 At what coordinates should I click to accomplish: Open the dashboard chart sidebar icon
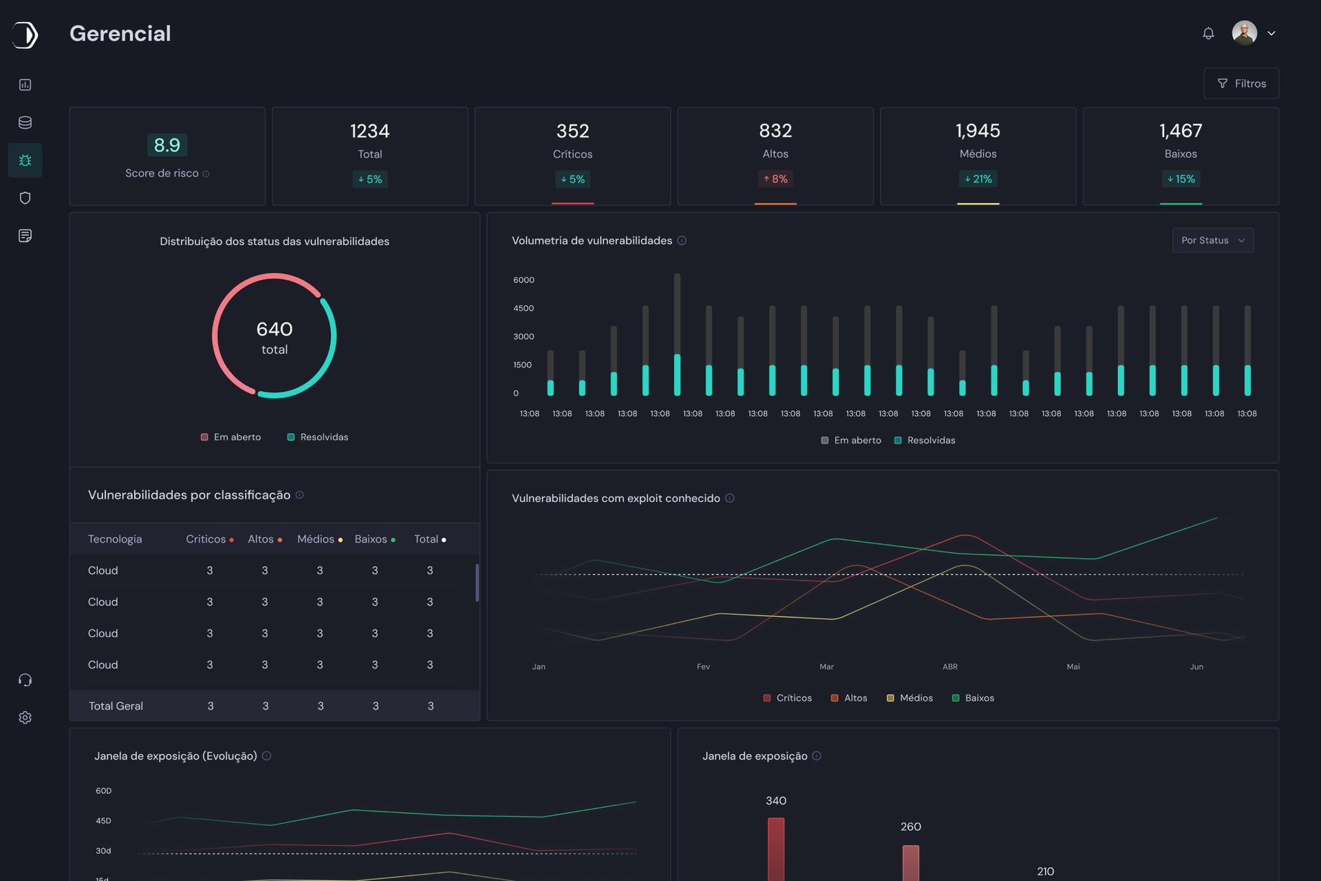(25, 85)
